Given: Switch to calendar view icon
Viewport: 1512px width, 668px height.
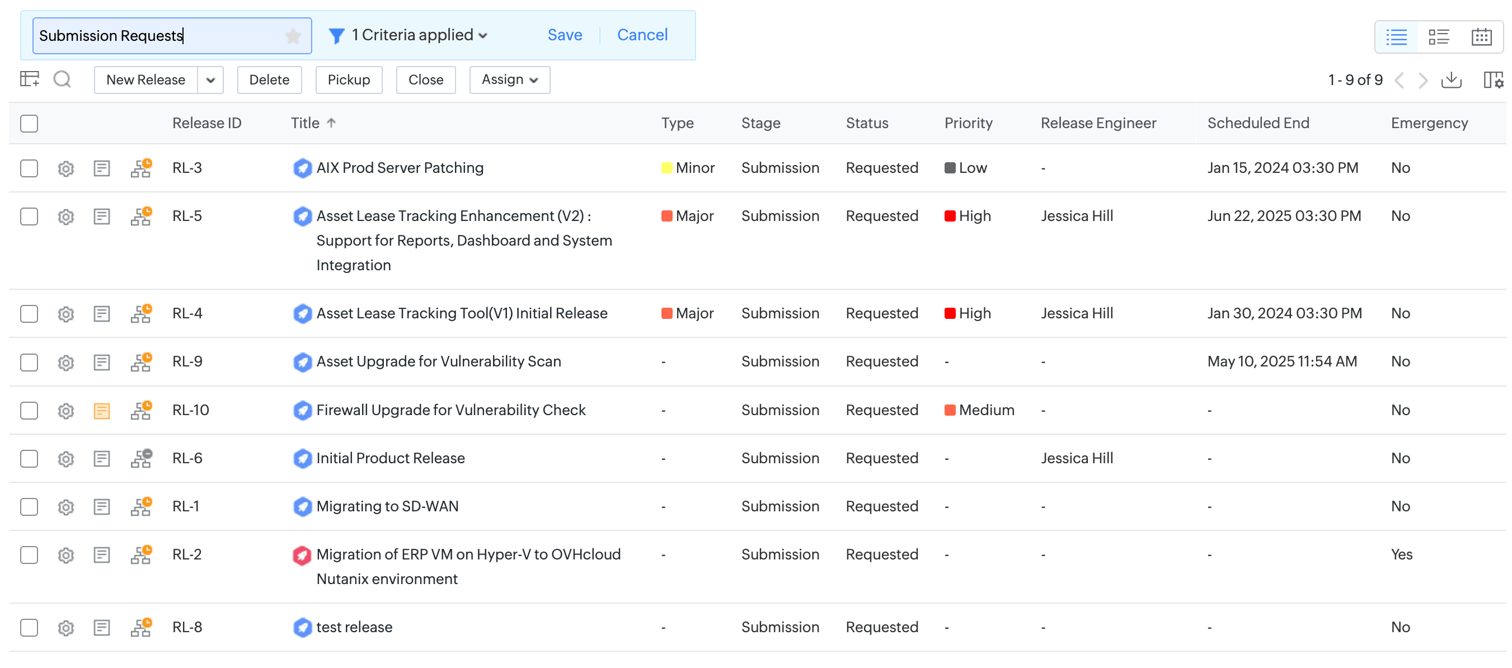Looking at the screenshot, I should point(1481,37).
